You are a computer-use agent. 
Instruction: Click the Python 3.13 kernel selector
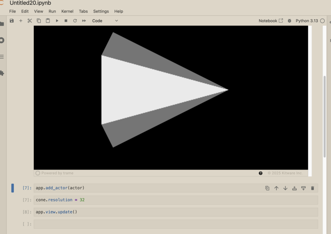(306, 21)
